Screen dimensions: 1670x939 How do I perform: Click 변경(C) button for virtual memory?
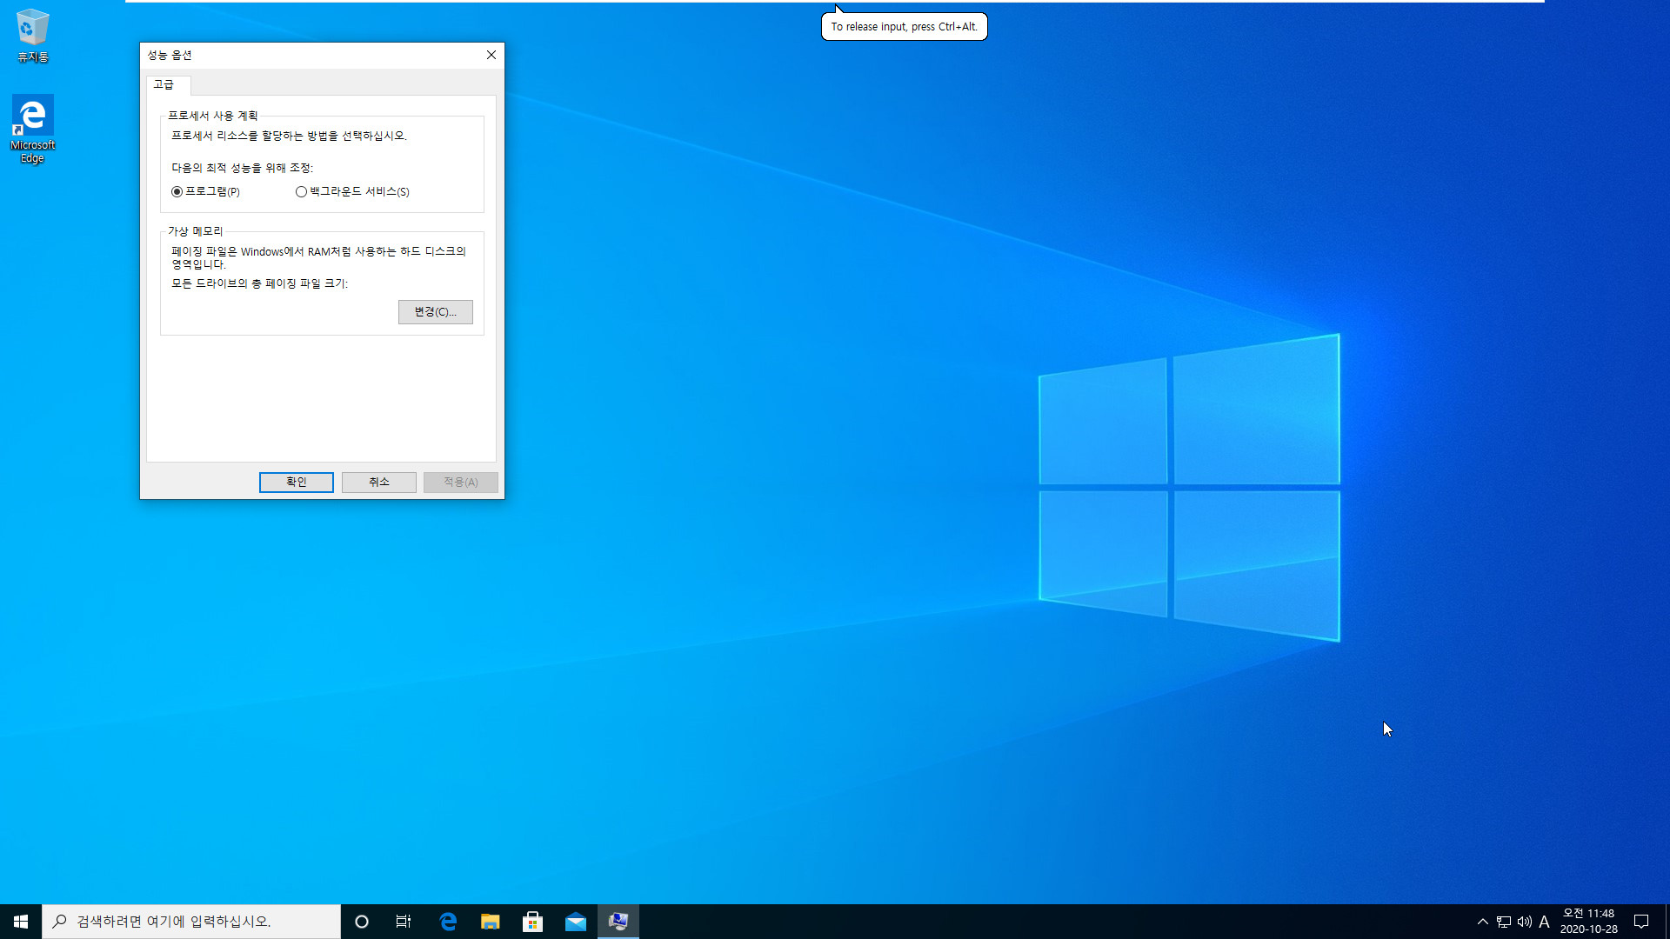coord(433,310)
